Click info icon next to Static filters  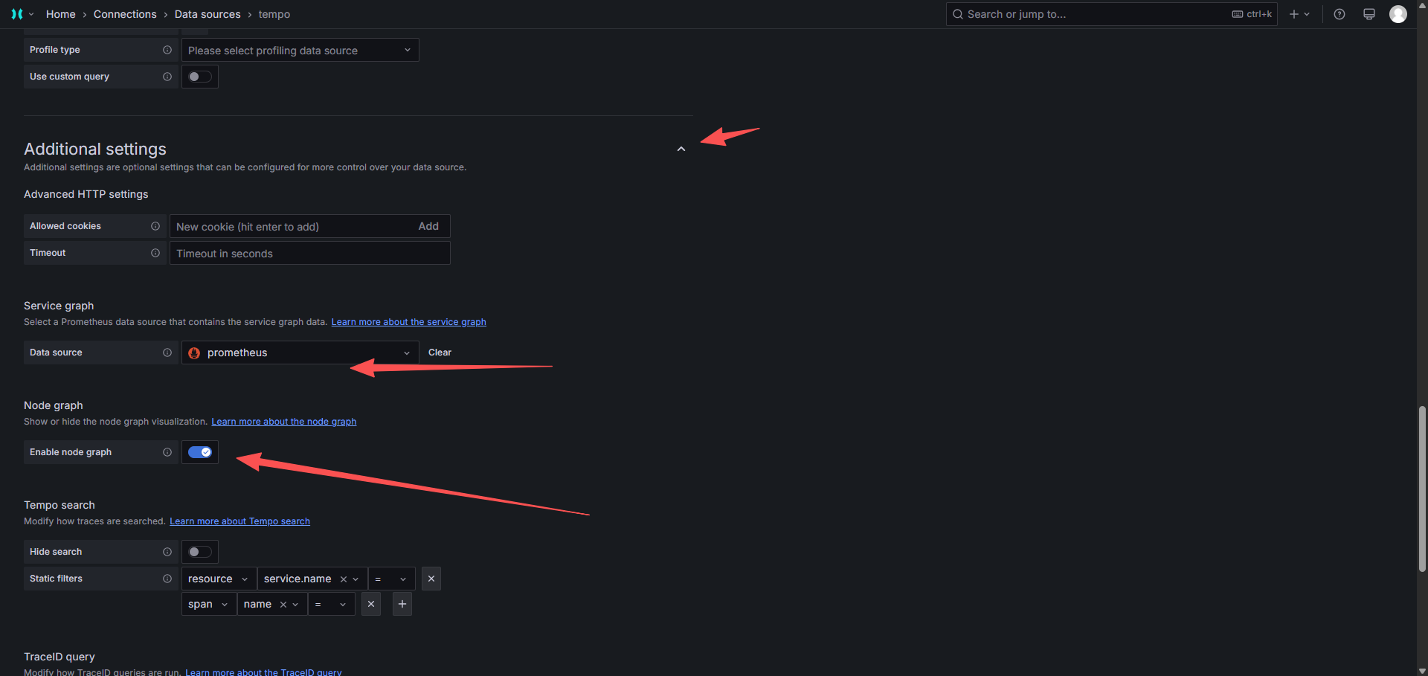pyautogui.click(x=167, y=579)
